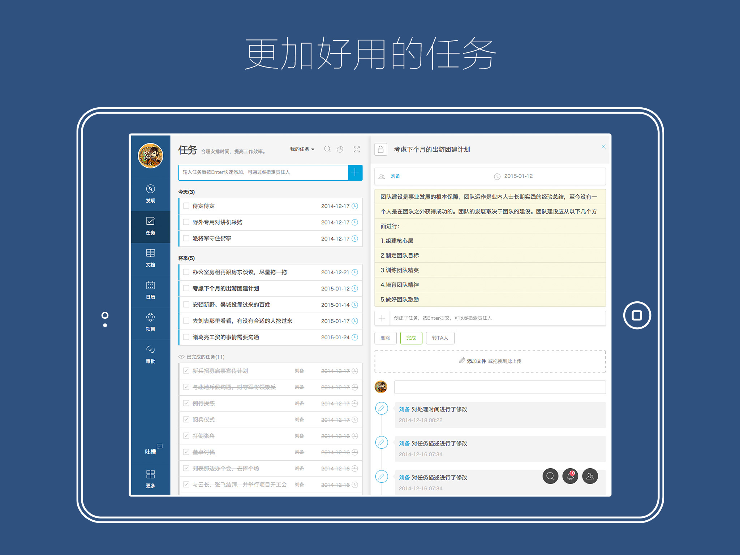Click the clock icon for 待定待定

tap(355, 206)
